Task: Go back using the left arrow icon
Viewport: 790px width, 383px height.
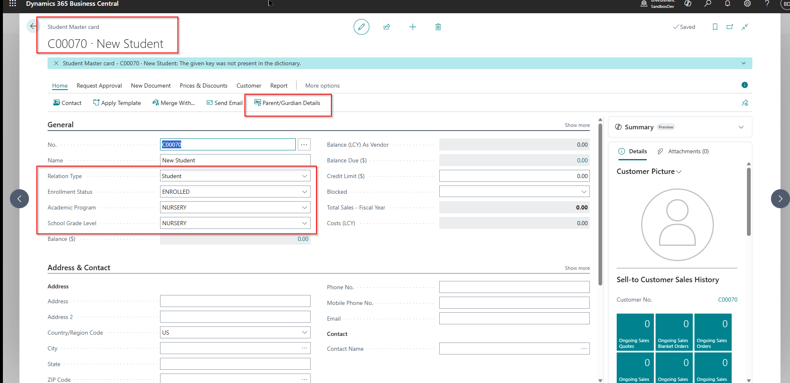Action: tap(33, 26)
